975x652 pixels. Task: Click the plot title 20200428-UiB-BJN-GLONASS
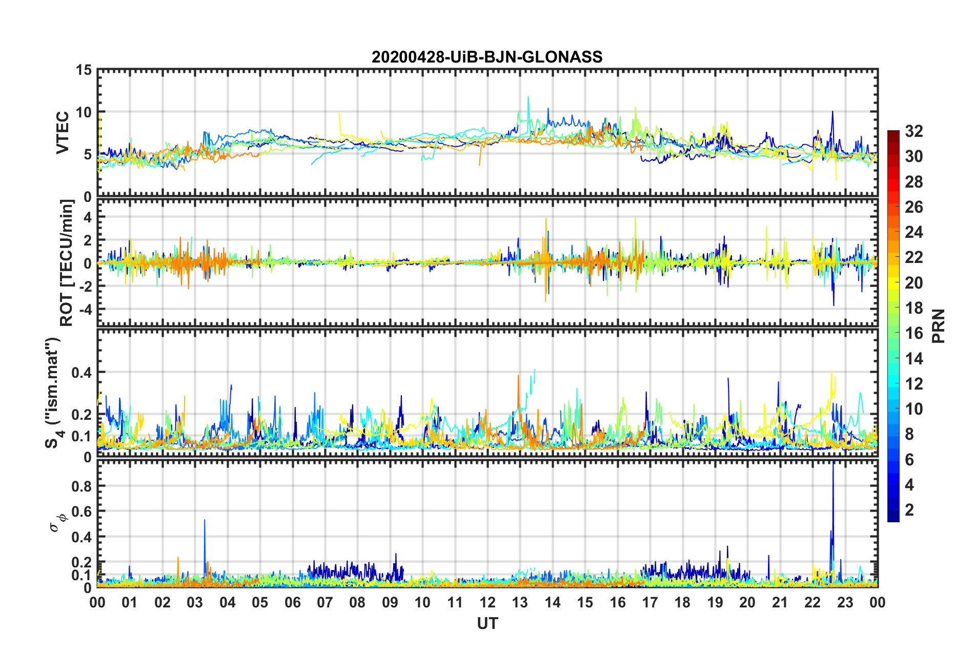click(x=487, y=57)
